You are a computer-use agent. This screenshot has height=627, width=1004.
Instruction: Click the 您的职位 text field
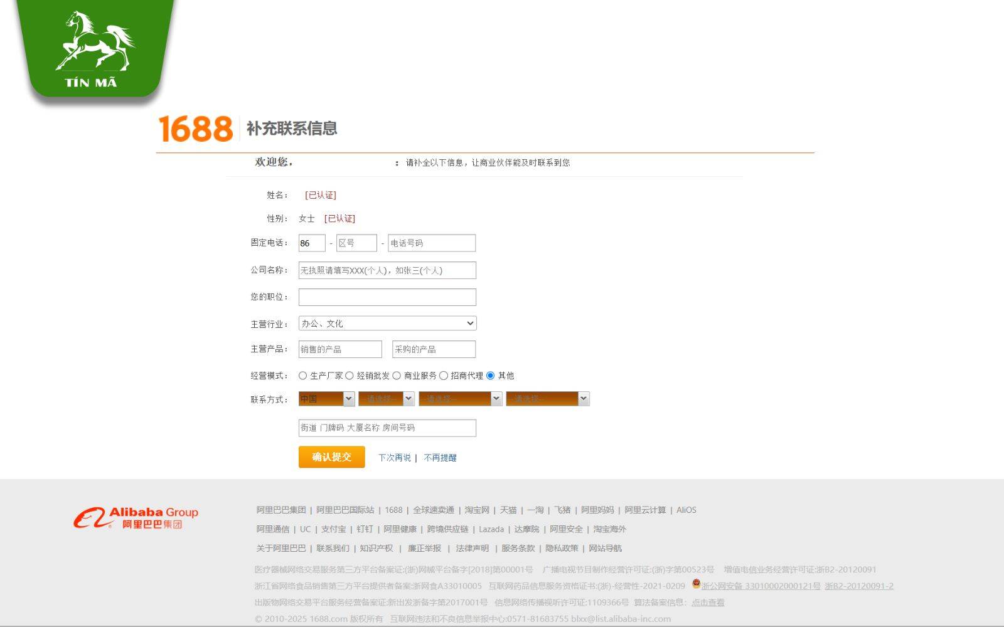point(387,297)
